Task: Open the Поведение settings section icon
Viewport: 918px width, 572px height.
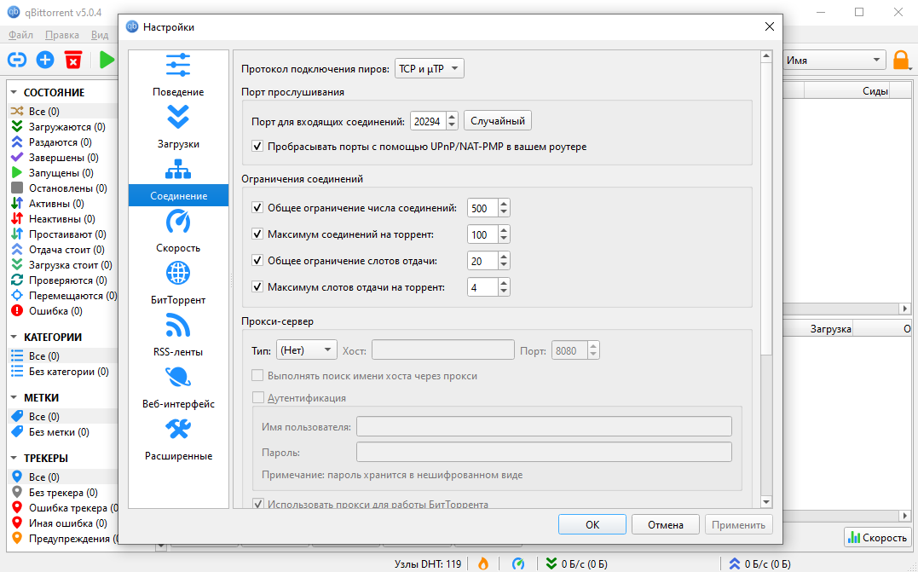Action: click(x=178, y=66)
